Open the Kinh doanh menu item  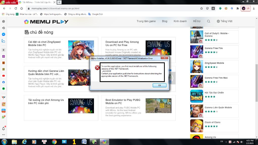pyautogui.click(x=180, y=21)
